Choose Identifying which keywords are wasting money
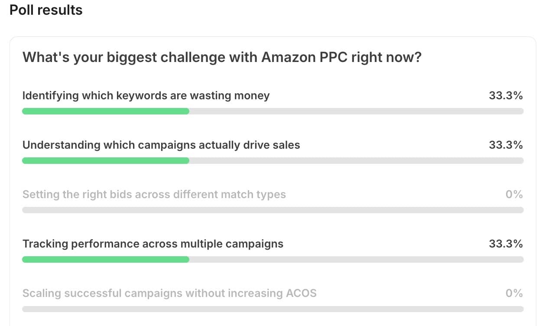The width and height of the screenshot is (545, 326). click(146, 95)
